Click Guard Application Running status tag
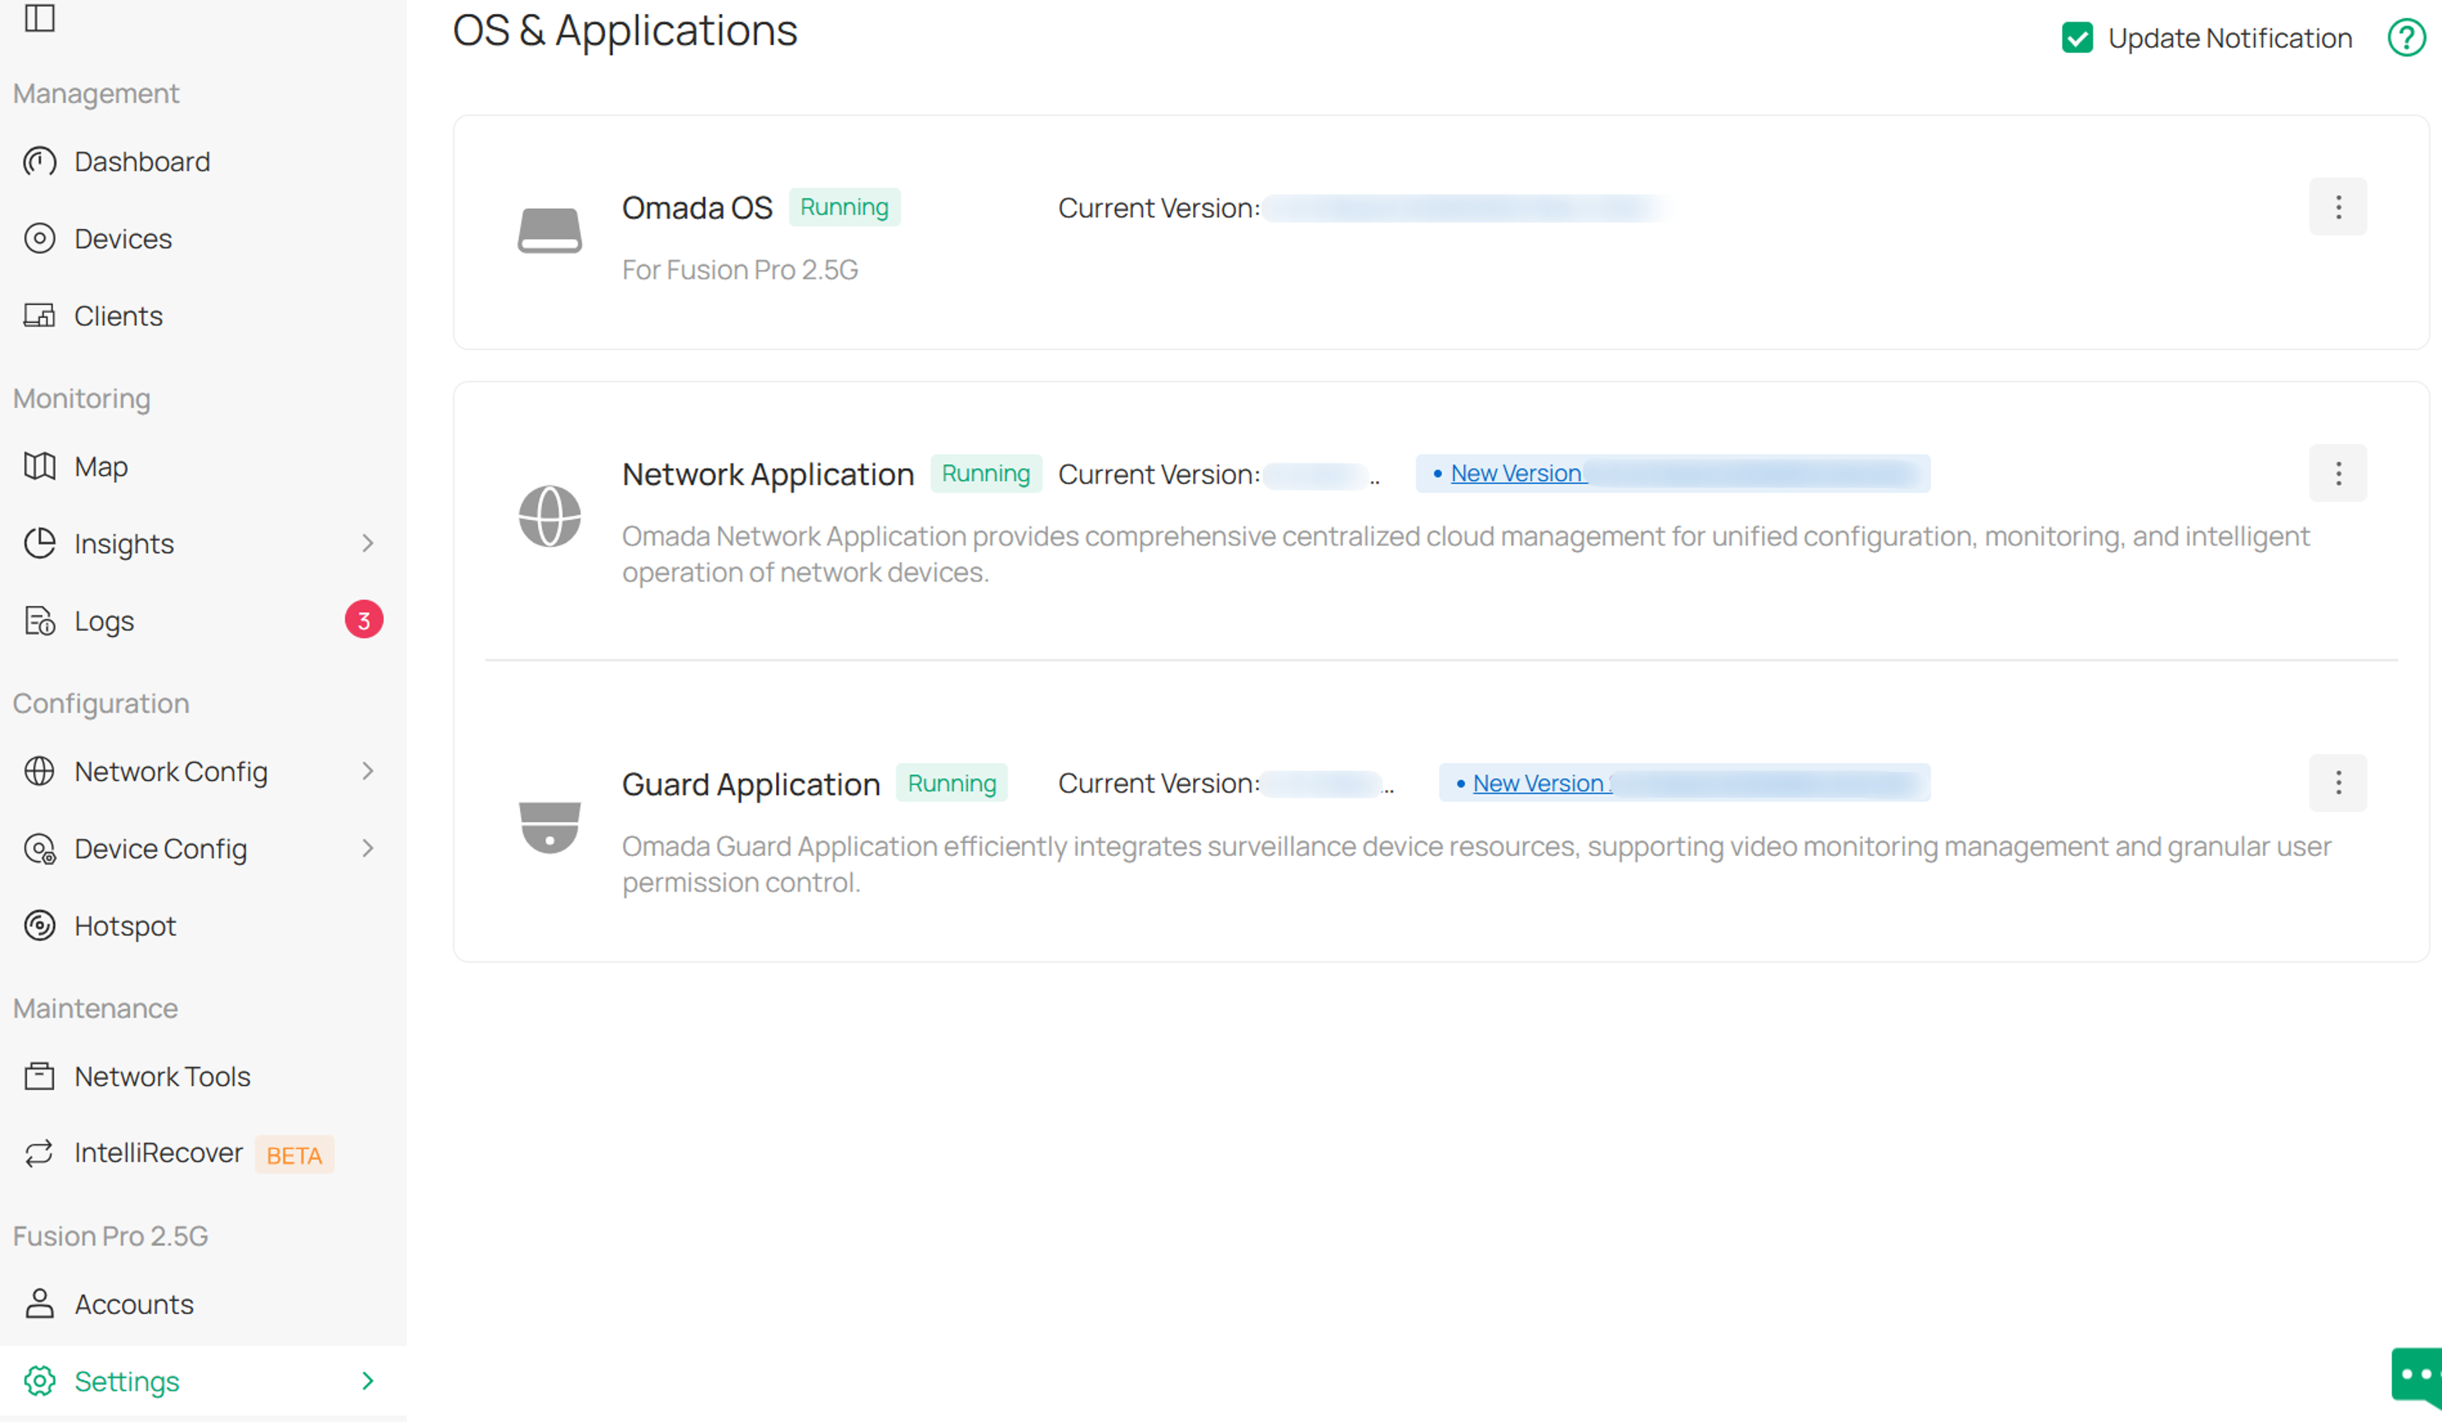 pos(952,782)
